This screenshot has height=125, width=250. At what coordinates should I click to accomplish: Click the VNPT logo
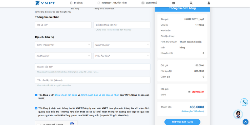[45, 3]
